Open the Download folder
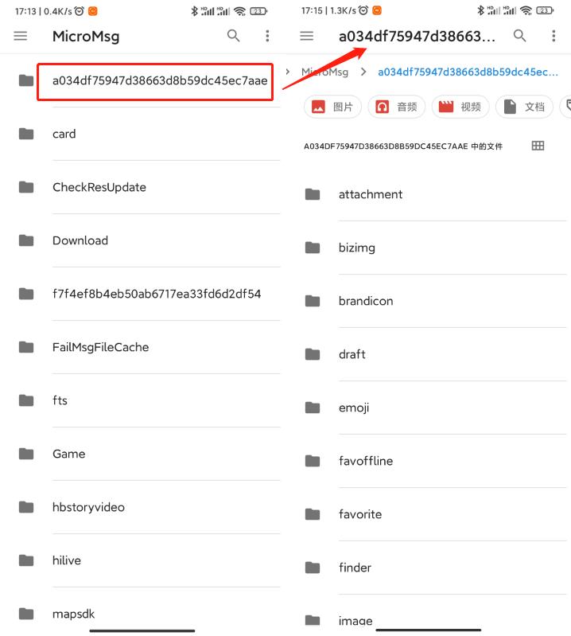This screenshot has width=571, height=636. click(x=80, y=240)
